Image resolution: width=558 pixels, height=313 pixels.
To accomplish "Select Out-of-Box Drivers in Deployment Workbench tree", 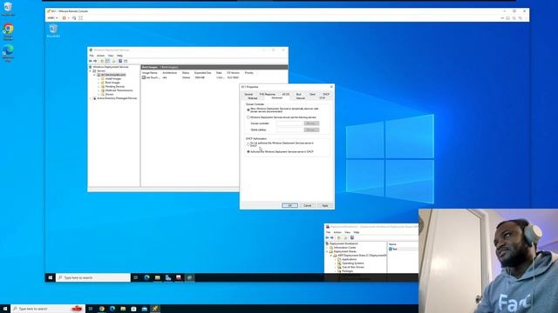I will (352, 267).
